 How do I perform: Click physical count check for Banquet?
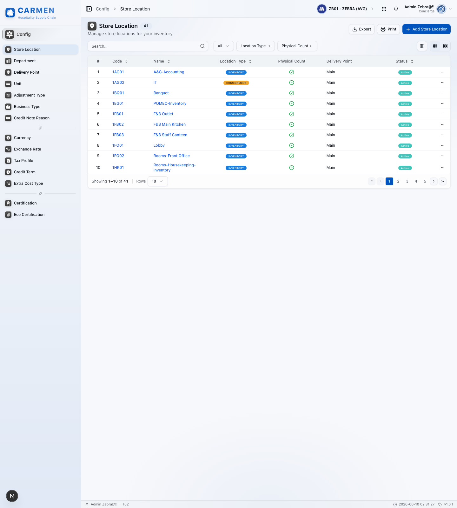coord(292,93)
